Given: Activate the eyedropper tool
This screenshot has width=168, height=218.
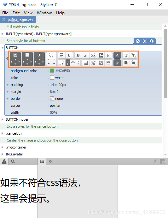Looking at the screenshot, I should click(155, 161).
